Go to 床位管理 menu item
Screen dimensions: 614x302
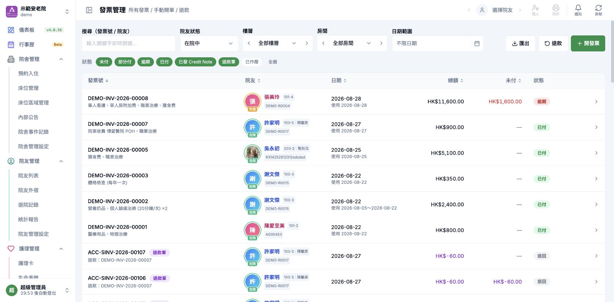29,88
